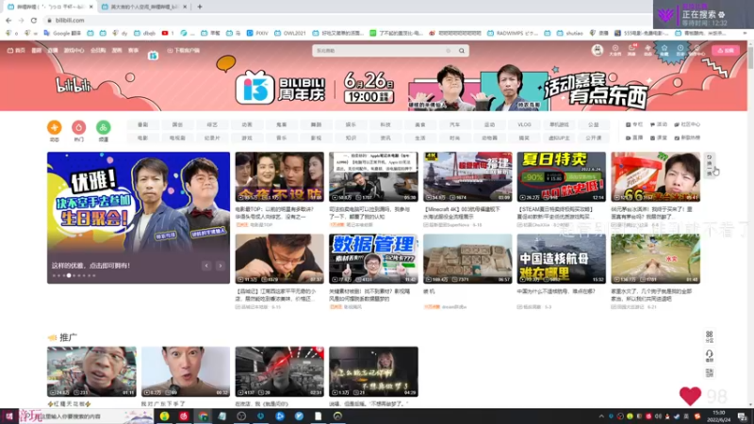Select the 单机游戏 category tab

coord(559,124)
